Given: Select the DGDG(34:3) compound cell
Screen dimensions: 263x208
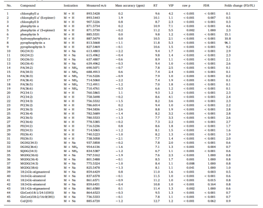Looking at the screenshot, I should pos(29,143).
